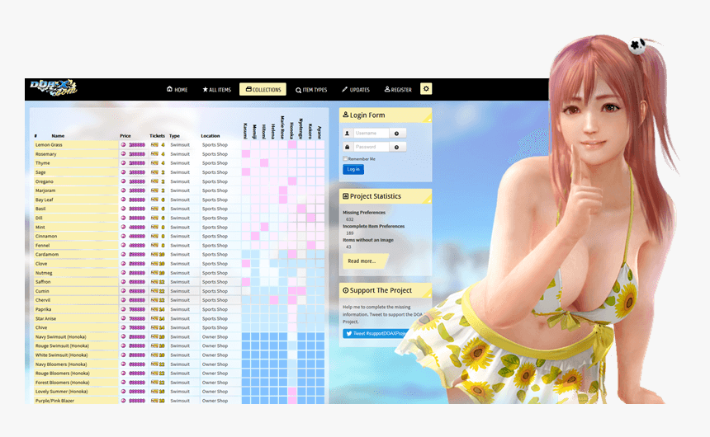
Task: Click the Marjoram item name
Action: point(45,190)
